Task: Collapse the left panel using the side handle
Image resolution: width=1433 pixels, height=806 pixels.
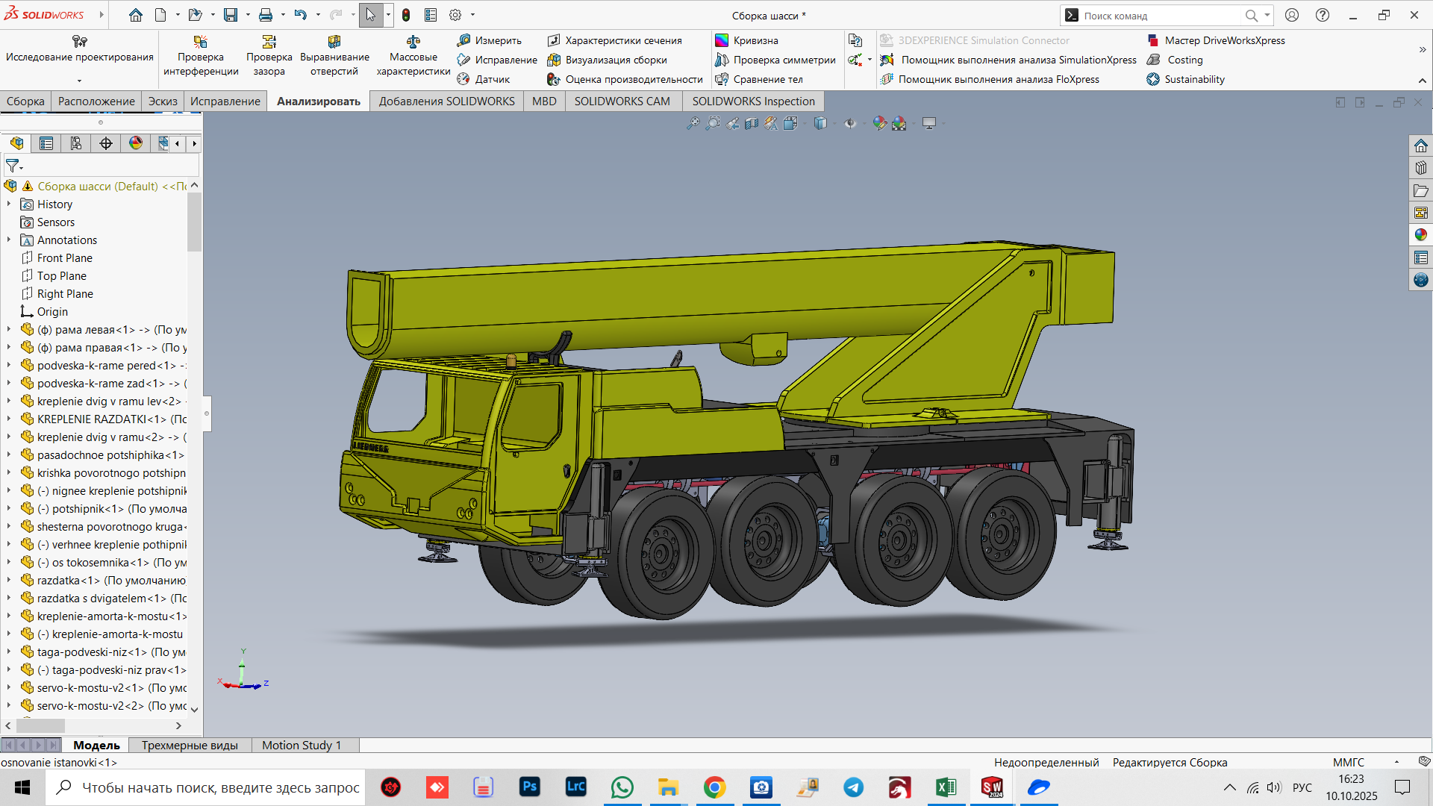Action: 207,413
